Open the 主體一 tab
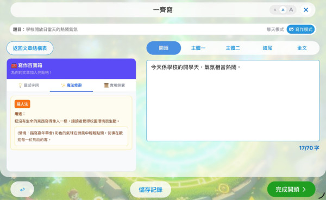326x200 pixels. [x=198, y=48]
